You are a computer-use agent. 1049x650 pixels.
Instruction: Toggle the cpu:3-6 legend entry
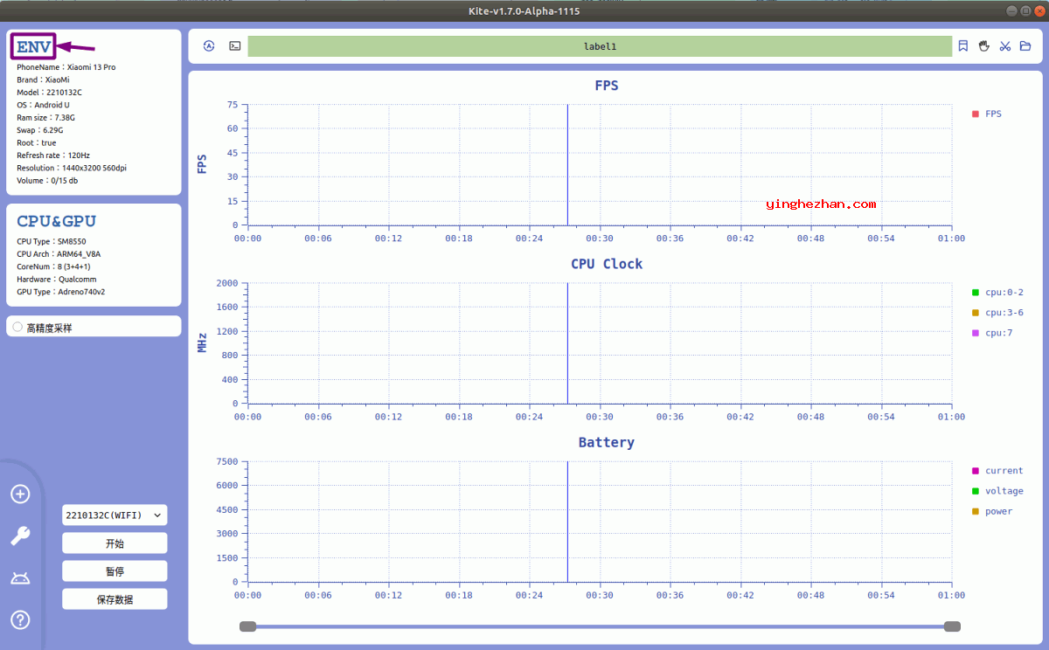point(997,313)
